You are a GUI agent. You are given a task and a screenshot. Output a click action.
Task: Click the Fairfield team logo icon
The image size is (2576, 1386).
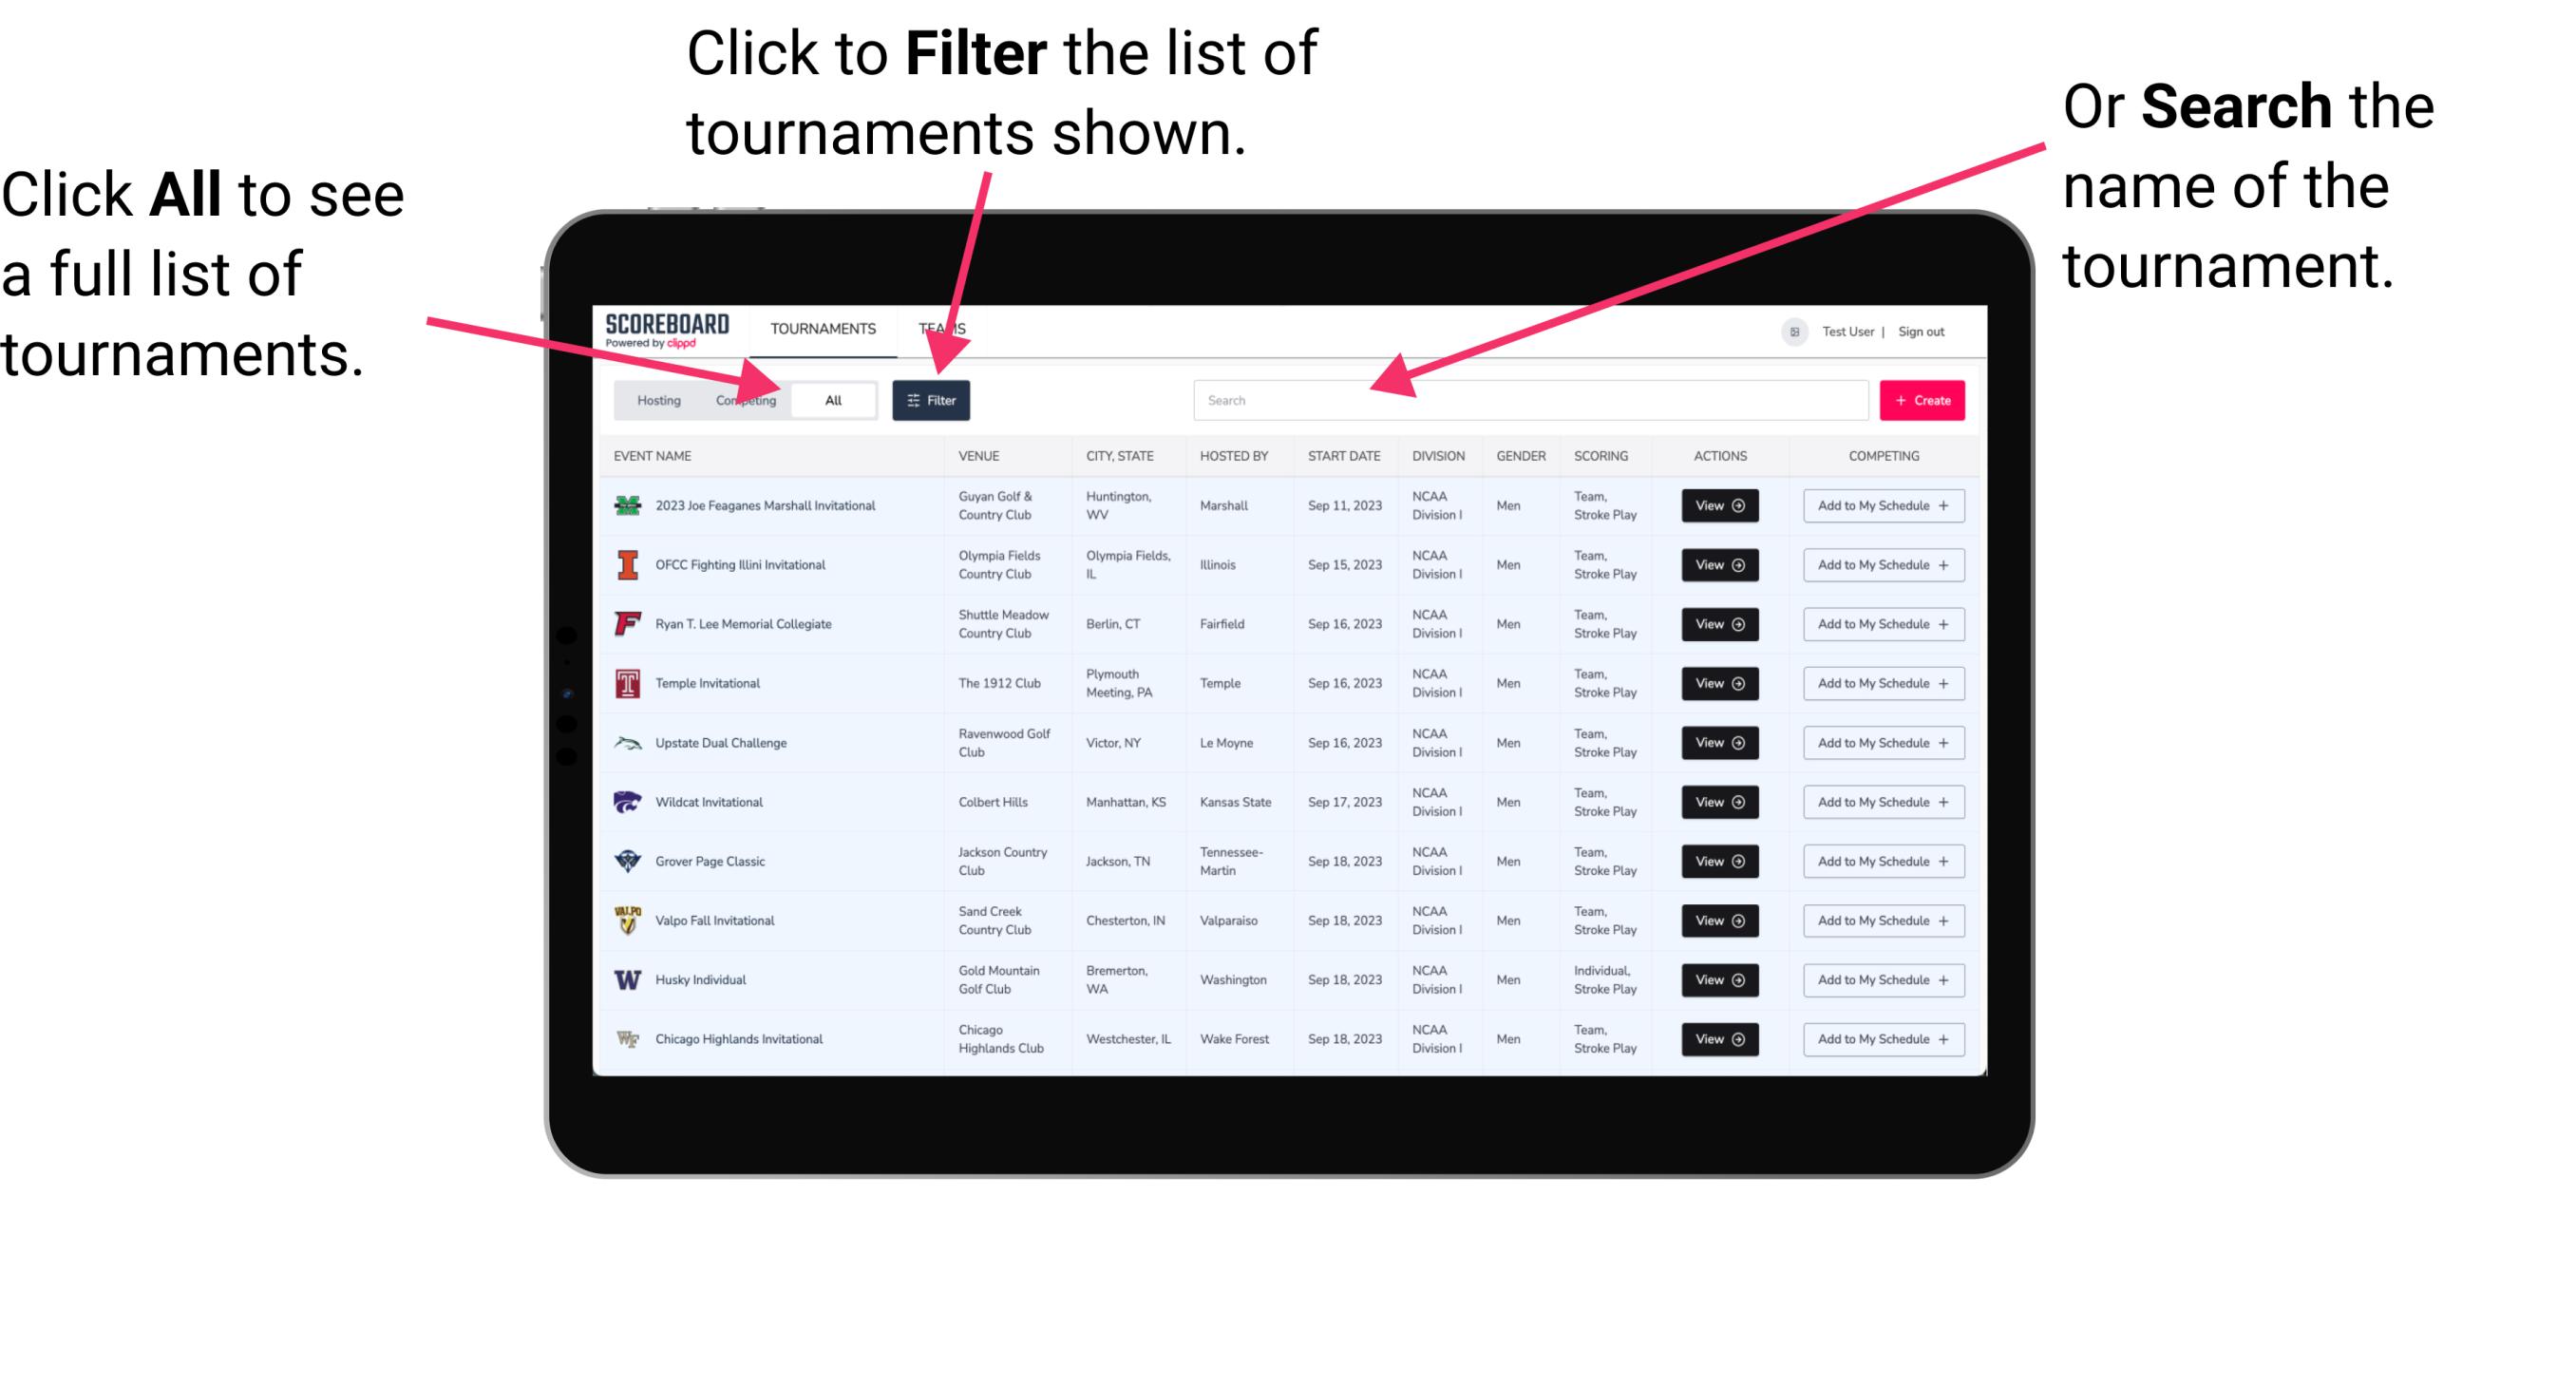(x=630, y=623)
